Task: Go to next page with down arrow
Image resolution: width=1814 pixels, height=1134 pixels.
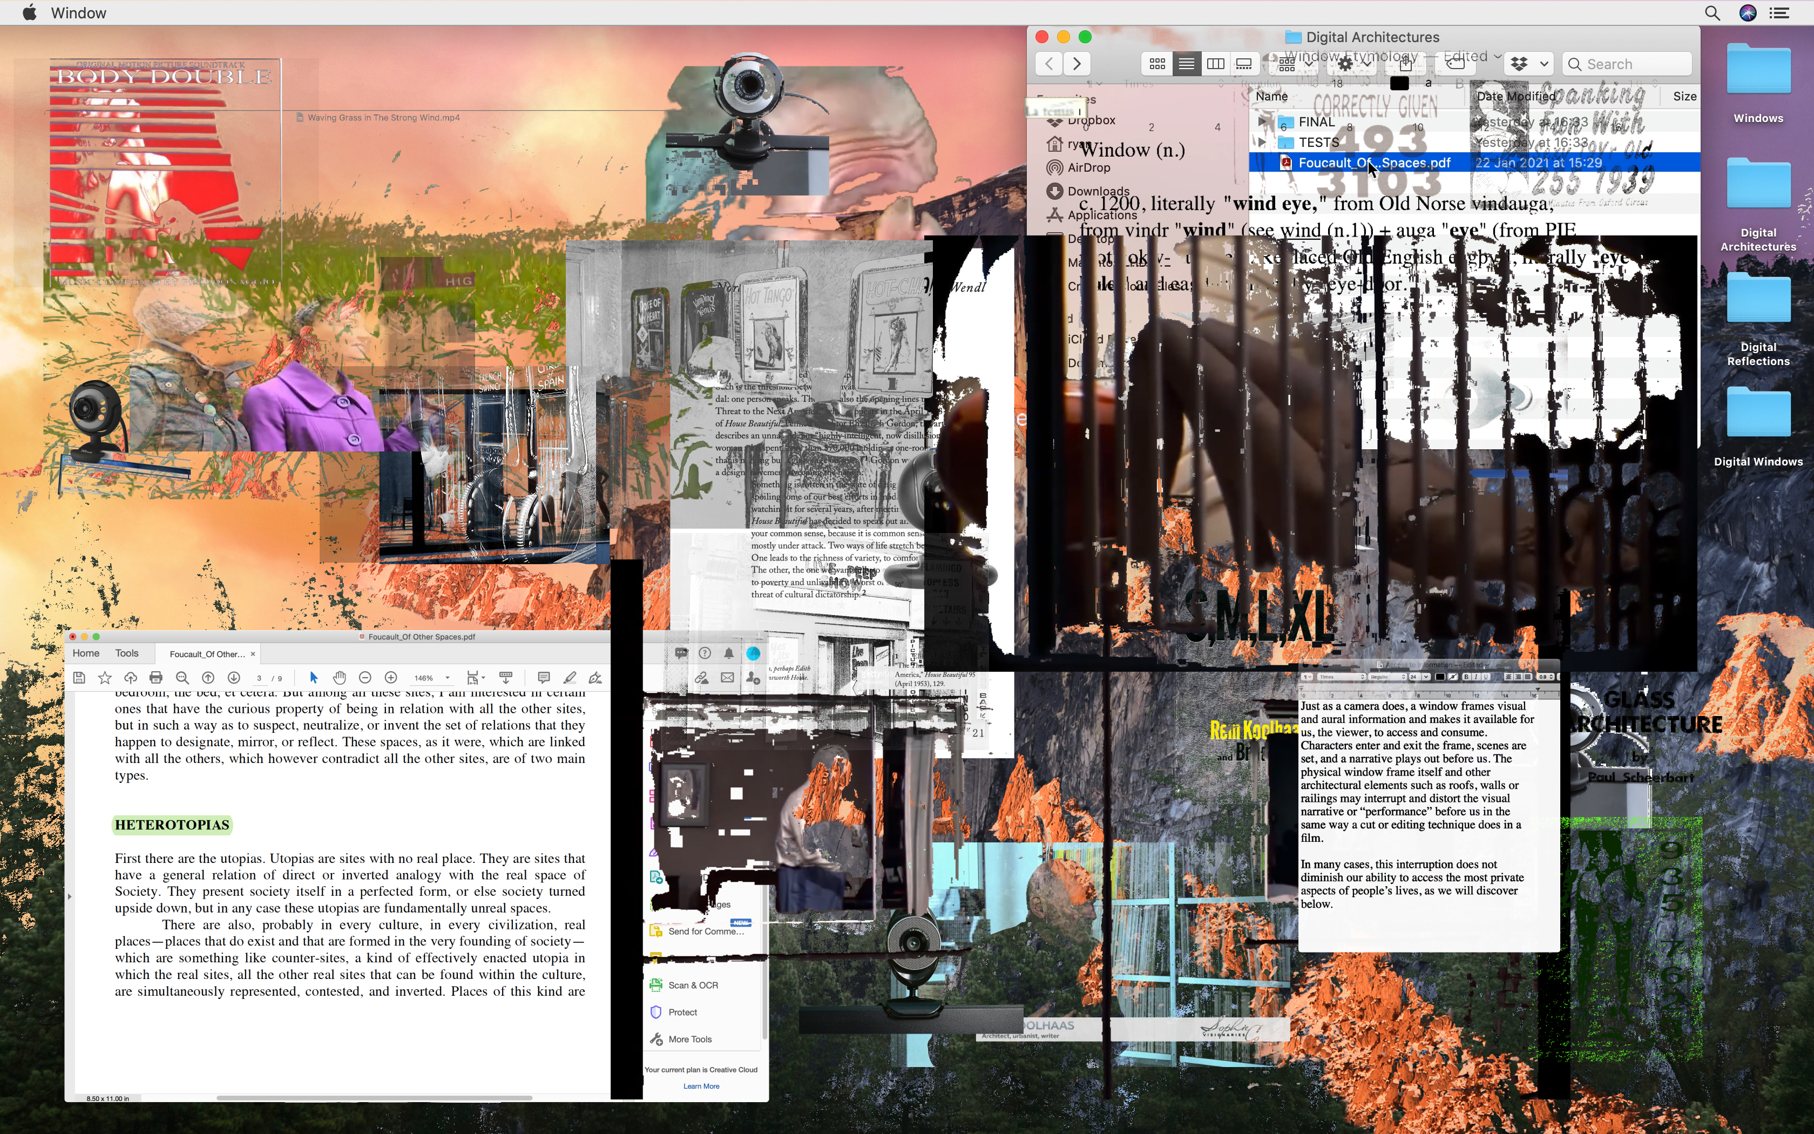Action: click(234, 678)
